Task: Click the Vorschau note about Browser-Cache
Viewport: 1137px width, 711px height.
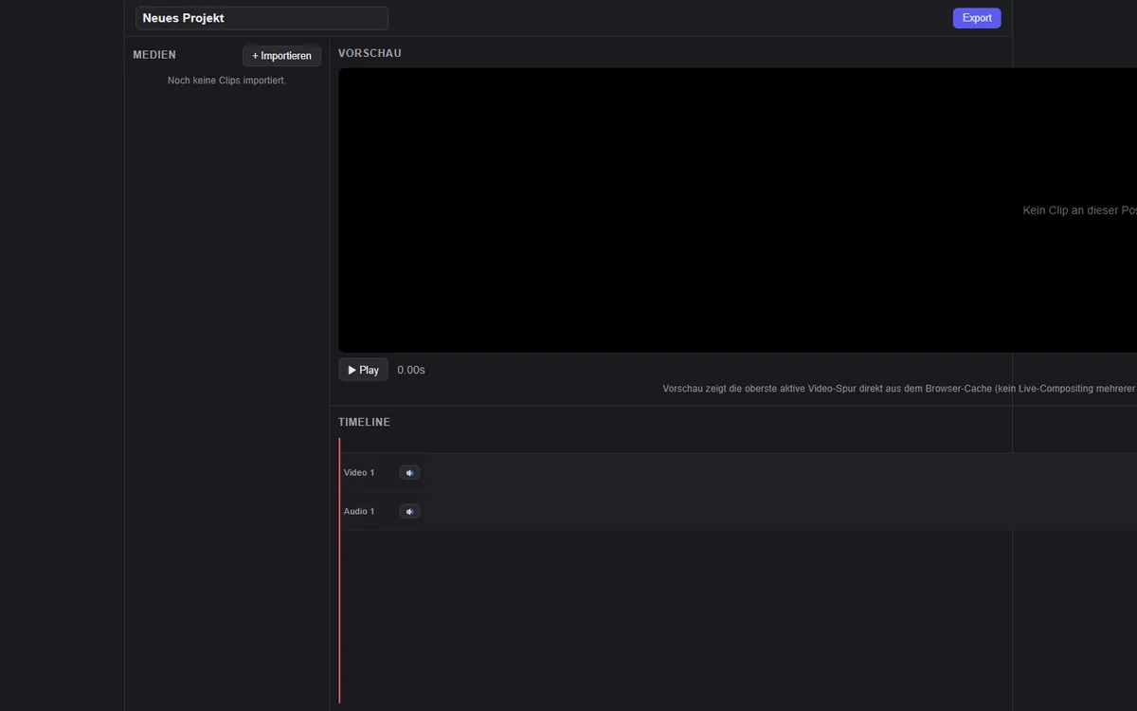Action: pos(899,389)
